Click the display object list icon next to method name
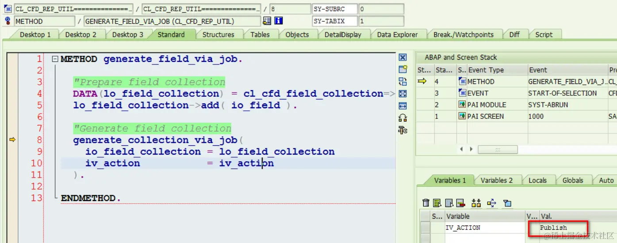 [x=267, y=21]
